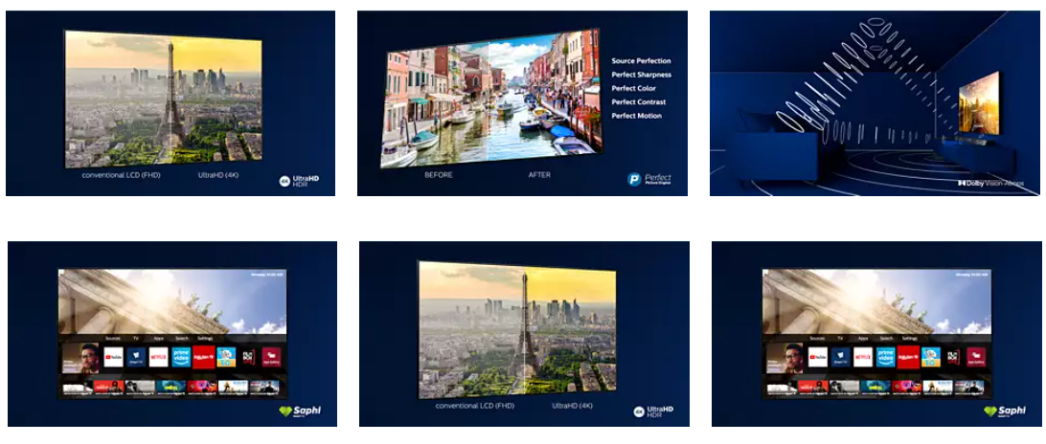Click the 'Perfect Sharpness' text
The image size is (1046, 444).
point(642,75)
